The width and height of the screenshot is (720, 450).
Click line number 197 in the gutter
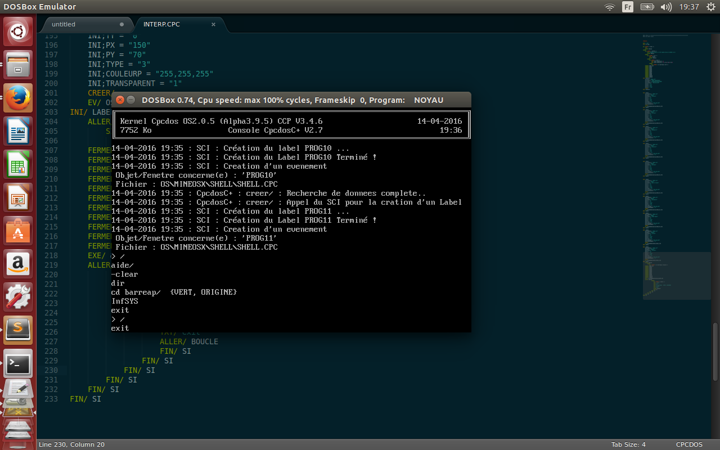coord(51,55)
